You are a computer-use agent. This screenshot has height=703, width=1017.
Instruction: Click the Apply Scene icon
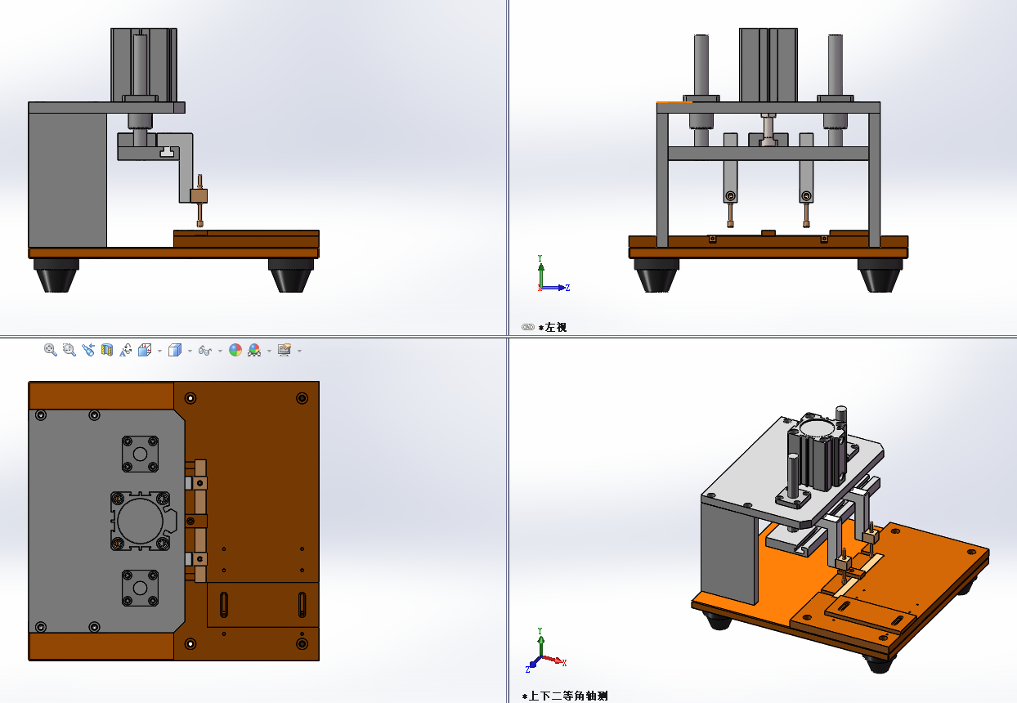tap(254, 350)
